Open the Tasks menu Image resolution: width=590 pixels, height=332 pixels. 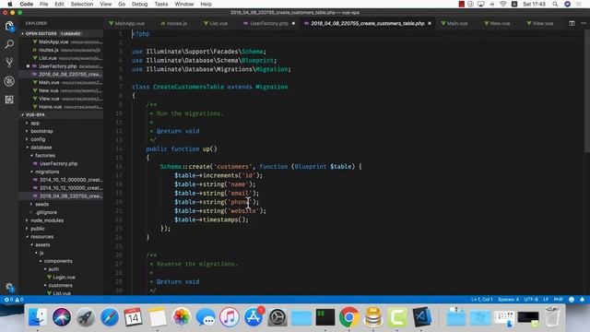click(x=161, y=4)
